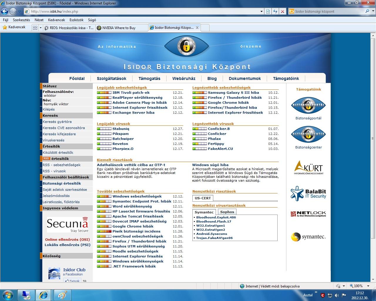376x301 pixels.
Task: Switch to the NVIDIA Where to Buy tab
Action: tap(122, 28)
